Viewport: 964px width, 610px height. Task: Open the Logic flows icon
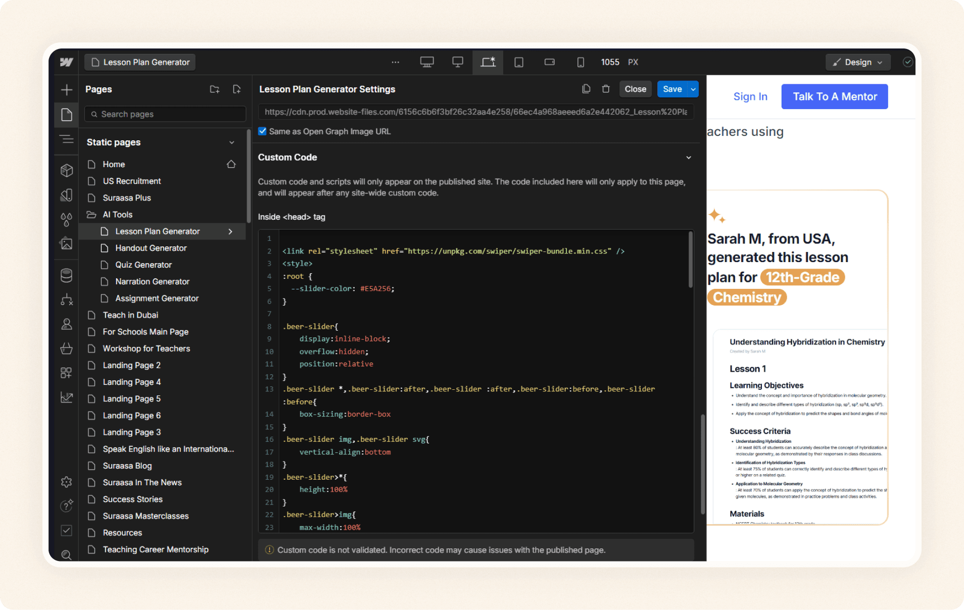(66, 300)
